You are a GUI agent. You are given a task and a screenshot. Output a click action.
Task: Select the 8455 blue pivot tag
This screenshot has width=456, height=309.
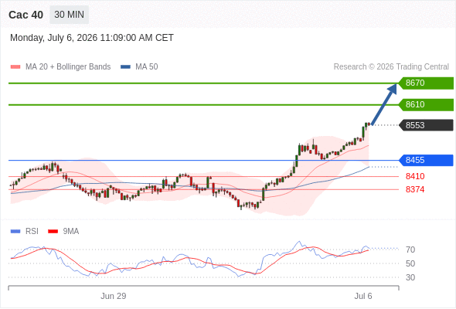[426, 160]
